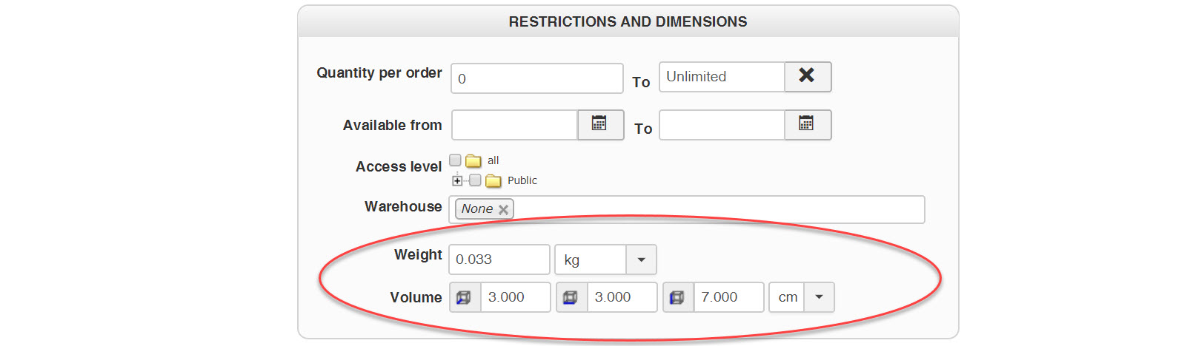Viewport: 1190px width, 346px height.
Task: Expand the Public access level tree
Action: tap(457, 180)
